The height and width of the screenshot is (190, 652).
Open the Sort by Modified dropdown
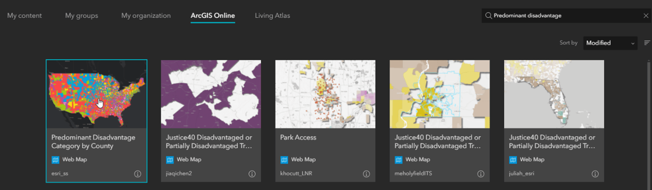tap(610, 43)
